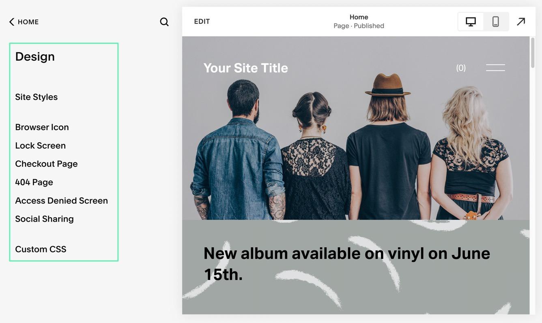
Task: Click the EDIT button
Action: click(202, 21)
